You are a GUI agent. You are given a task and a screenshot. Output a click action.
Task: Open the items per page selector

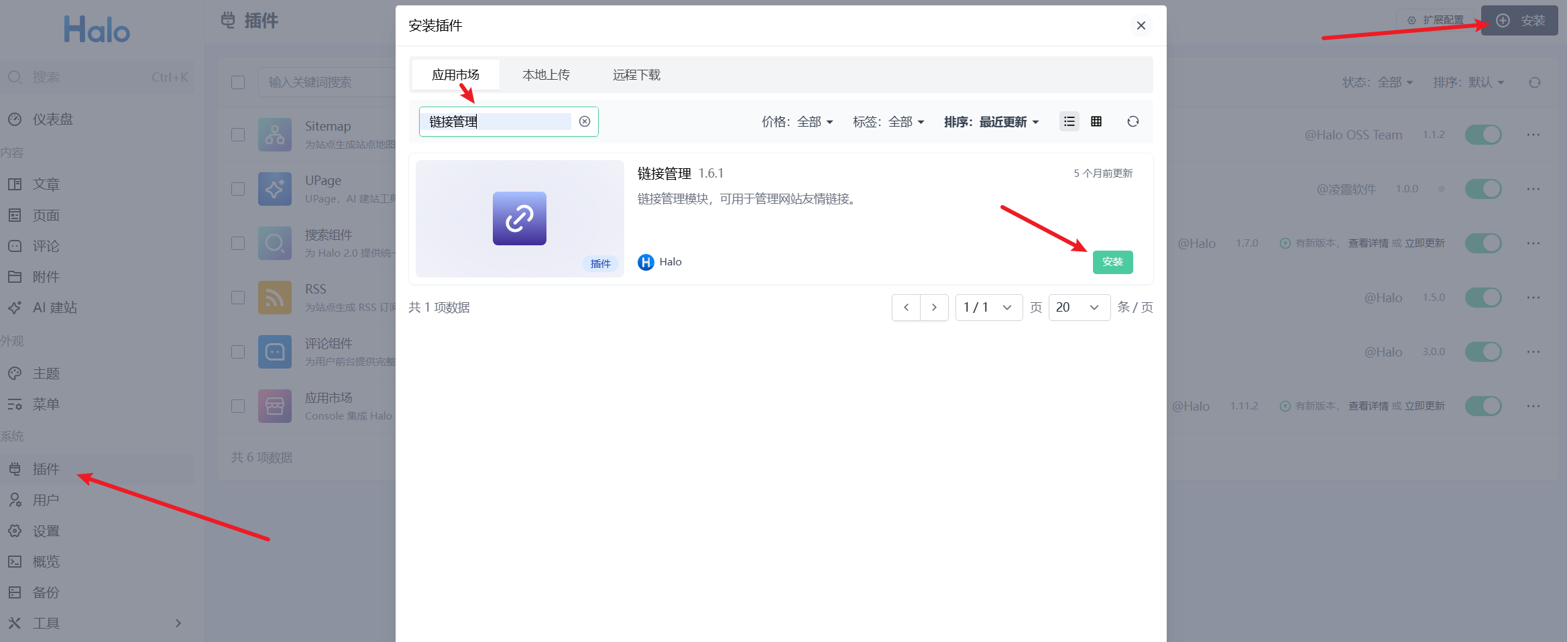pyautogui.click(x=1079, y=308)
